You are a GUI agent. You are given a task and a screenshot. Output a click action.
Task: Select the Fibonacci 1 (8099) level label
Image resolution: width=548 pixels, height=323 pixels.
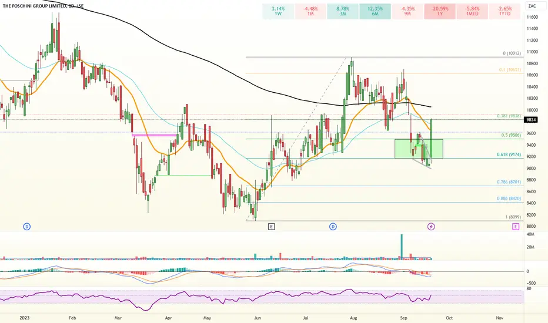[x=513, y=217]
